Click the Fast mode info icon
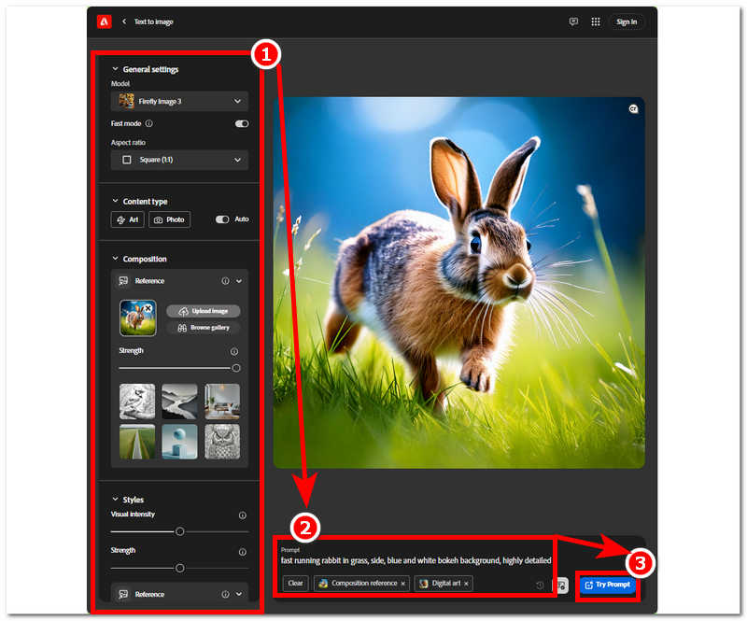 point(149,123)
